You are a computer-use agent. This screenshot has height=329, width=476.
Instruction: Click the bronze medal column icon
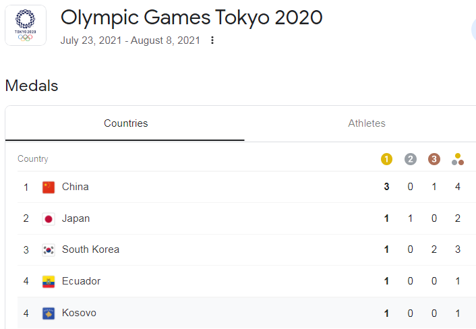click(x=434, y=159)
